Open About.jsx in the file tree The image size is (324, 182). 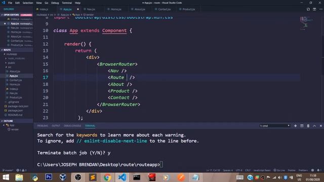pyautogui.click(x=15, y=71)
